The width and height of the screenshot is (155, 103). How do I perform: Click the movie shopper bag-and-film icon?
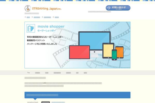[x=31, y=28]
